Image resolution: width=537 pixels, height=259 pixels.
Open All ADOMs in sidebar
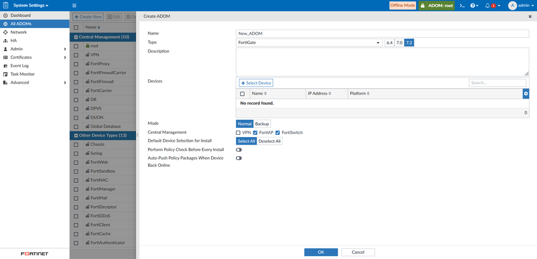[34, 24]
